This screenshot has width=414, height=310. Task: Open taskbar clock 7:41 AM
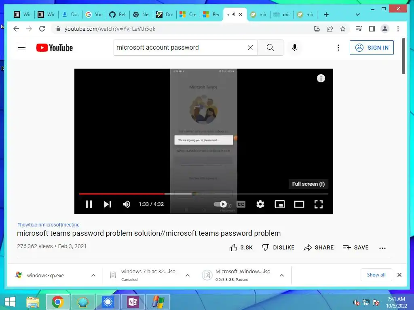click(396, 302)
